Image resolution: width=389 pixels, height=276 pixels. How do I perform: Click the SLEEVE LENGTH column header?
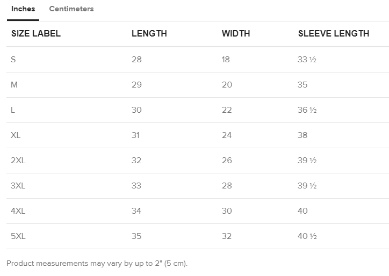tap(334, 33)
